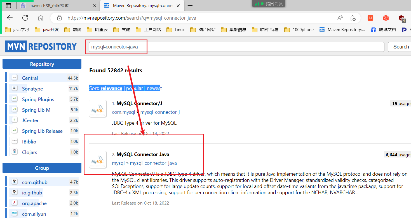The image size is (411, 218).
Task: Click the Central repository icon
Action: pyautogui.click(x=14, y=78)
